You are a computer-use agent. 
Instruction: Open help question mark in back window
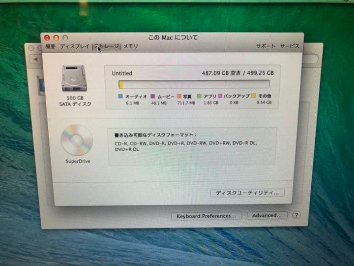(x=296, y=215)
